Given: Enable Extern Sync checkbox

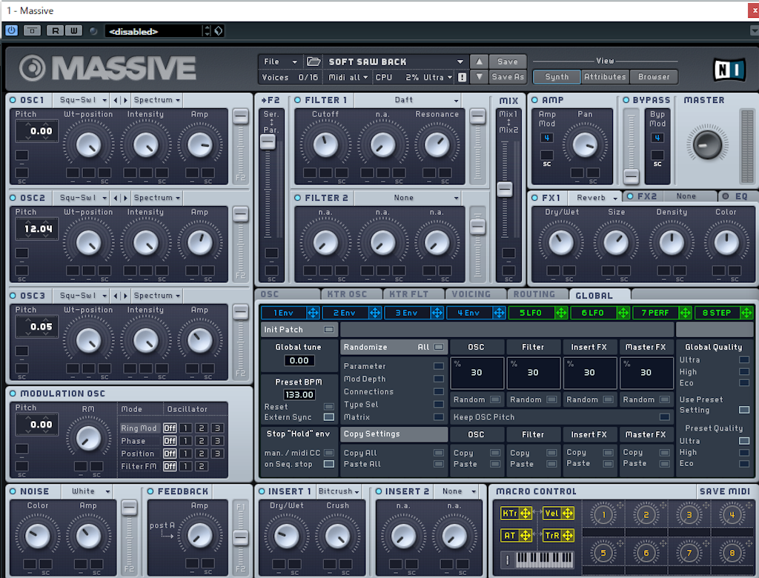Looking at the screenshot, I should click(x=328, y=417).
